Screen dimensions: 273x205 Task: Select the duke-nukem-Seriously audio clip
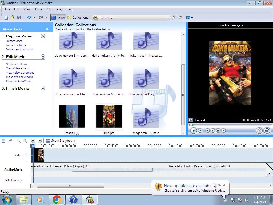(109, 78)
